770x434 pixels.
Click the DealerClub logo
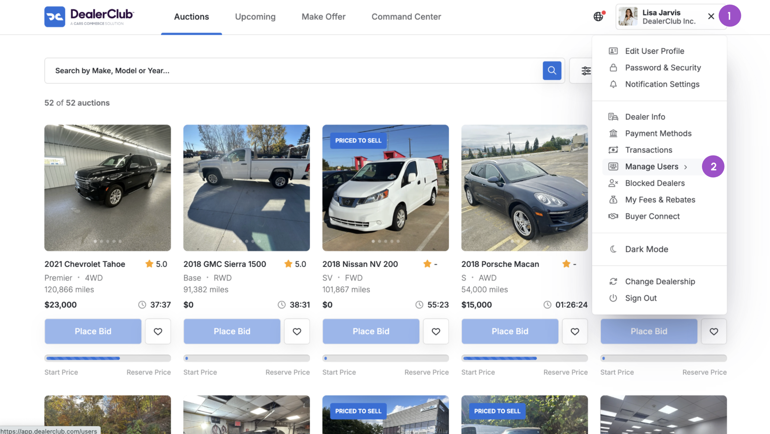(x=89, y=17)
